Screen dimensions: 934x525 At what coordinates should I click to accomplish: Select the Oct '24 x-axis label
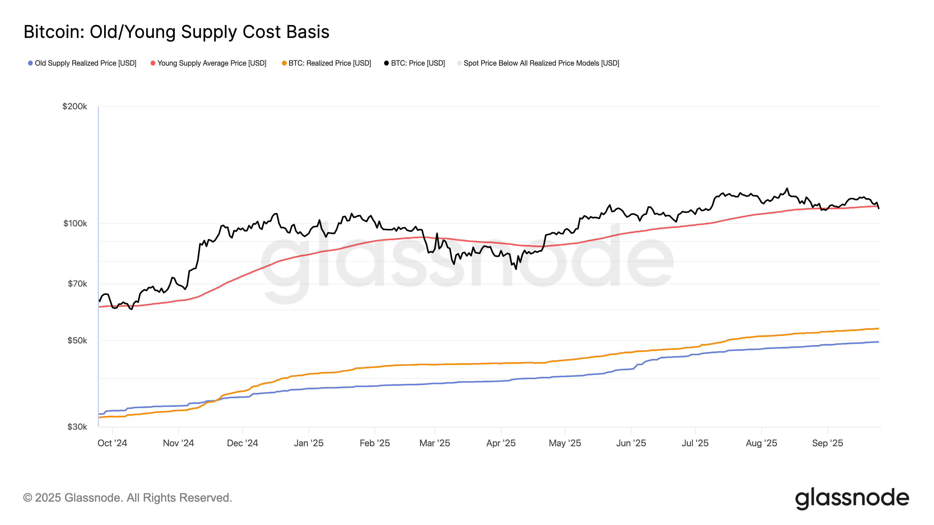point(112,443)
